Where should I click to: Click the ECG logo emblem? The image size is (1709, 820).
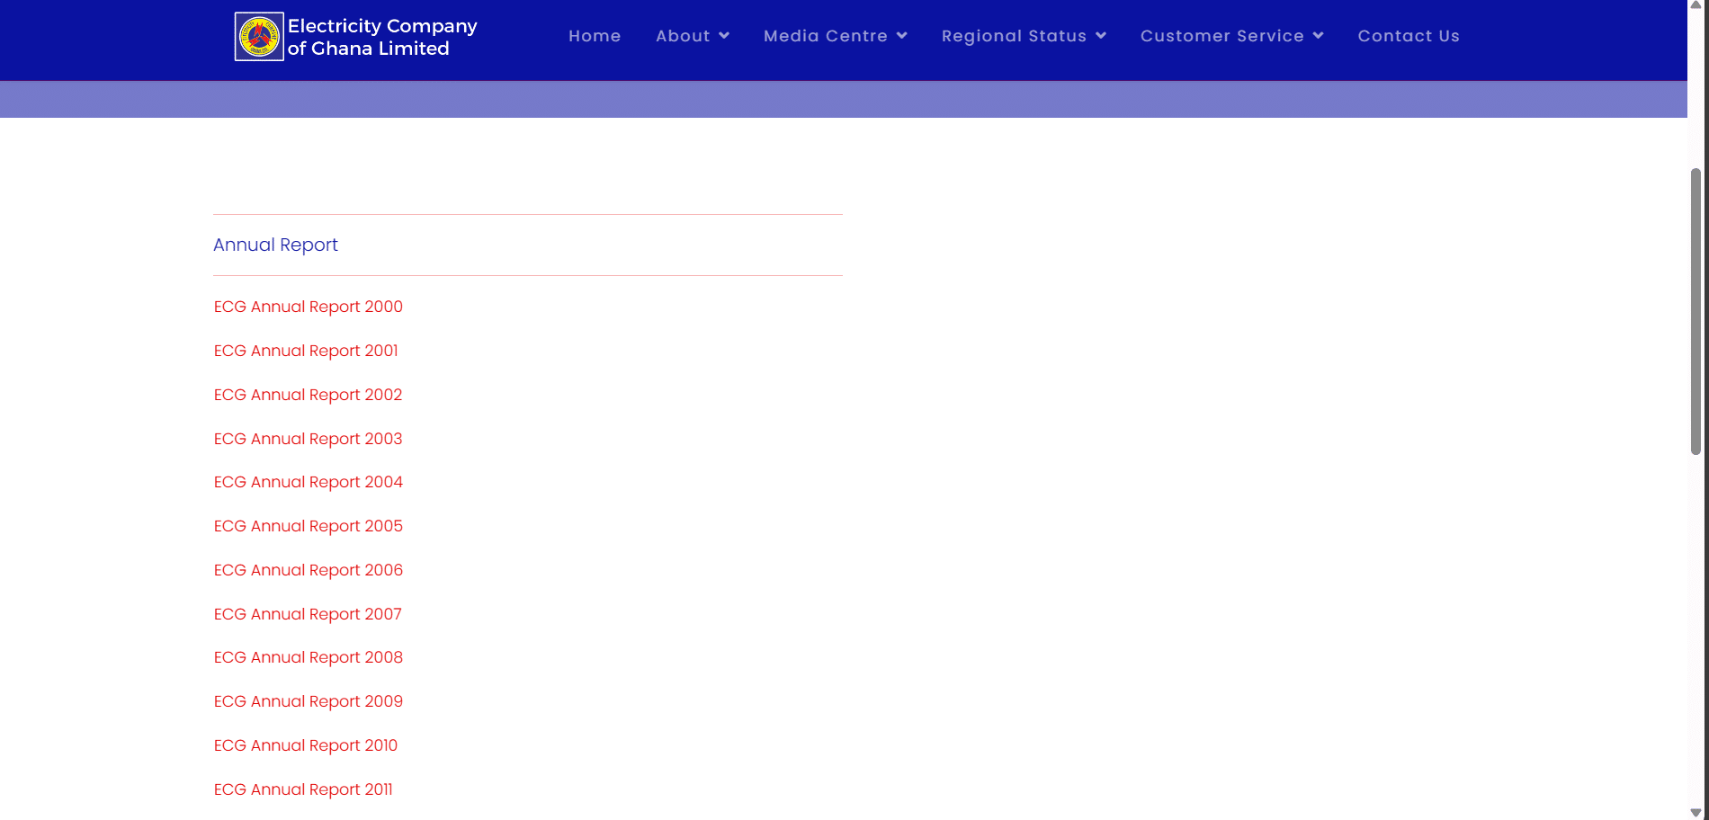coord(259,37)
